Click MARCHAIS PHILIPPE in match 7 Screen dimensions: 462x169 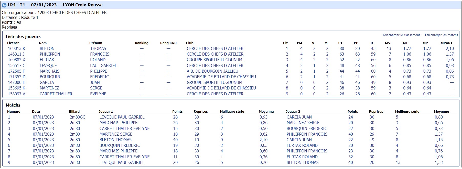coord(119,151)
